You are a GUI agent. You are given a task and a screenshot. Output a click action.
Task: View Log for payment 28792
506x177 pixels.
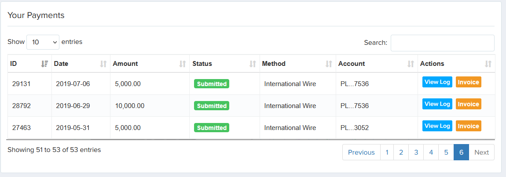click(437, 104)
